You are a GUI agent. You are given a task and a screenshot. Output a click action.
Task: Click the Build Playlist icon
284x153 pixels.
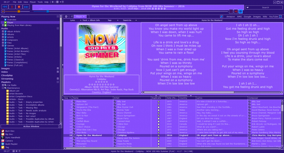[x=3, y=144]
